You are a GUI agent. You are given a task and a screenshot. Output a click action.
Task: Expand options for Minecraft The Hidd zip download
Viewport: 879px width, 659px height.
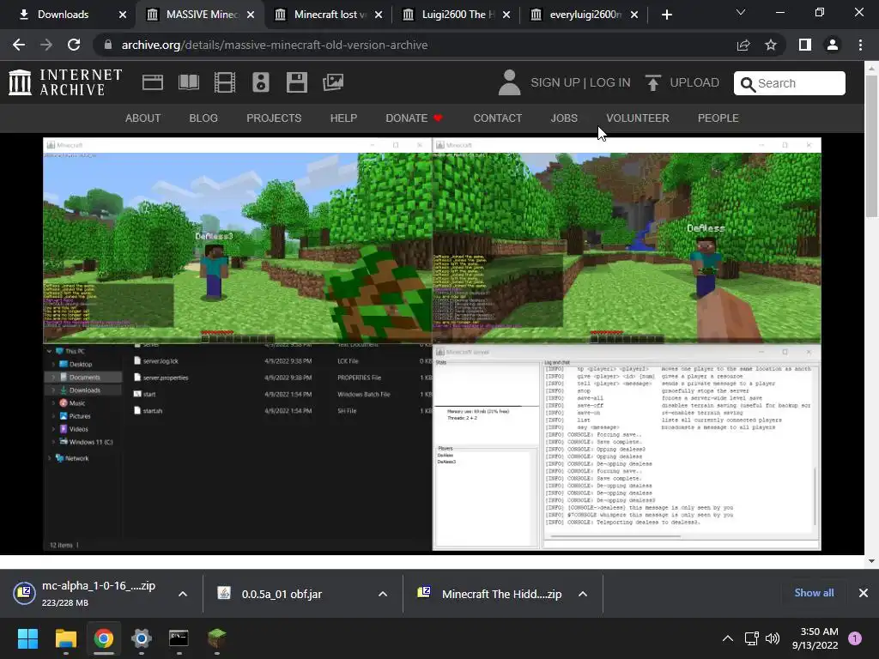click(x=583, y=594)
